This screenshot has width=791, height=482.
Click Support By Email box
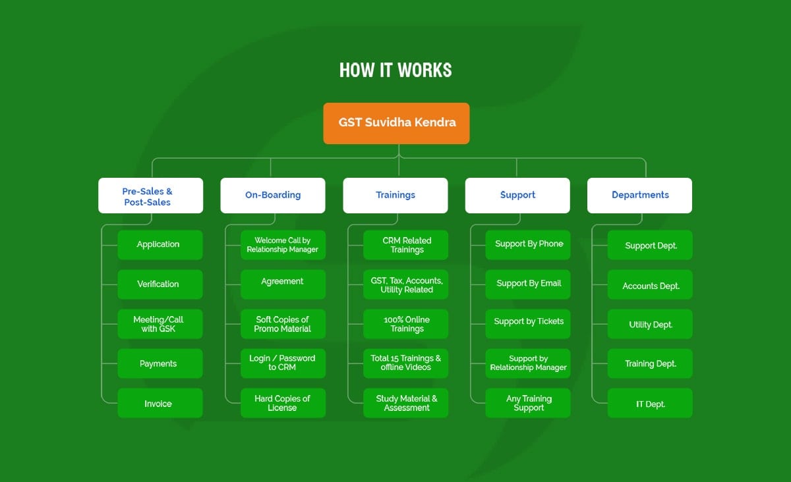(x=528, y=284)
